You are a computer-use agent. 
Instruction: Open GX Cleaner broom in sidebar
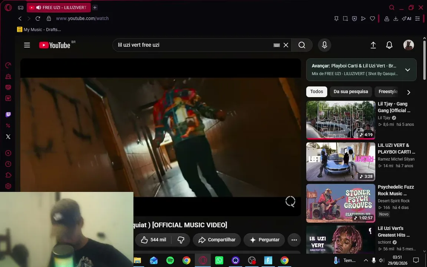(8, 76)
